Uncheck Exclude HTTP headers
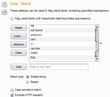 click(12, 95)
